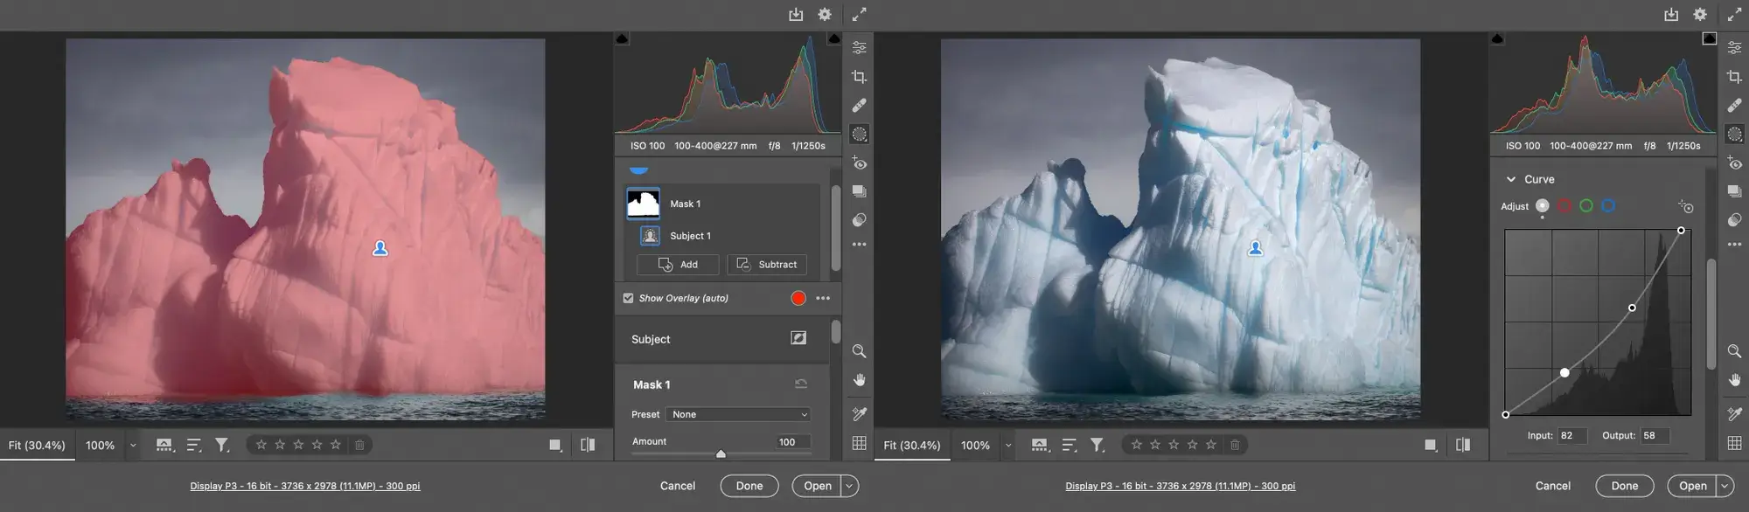The height and width of the screenshot is (512, 1749).
Task: Click the curve Input field showing 82
Action: click(x=1571, y=435)
